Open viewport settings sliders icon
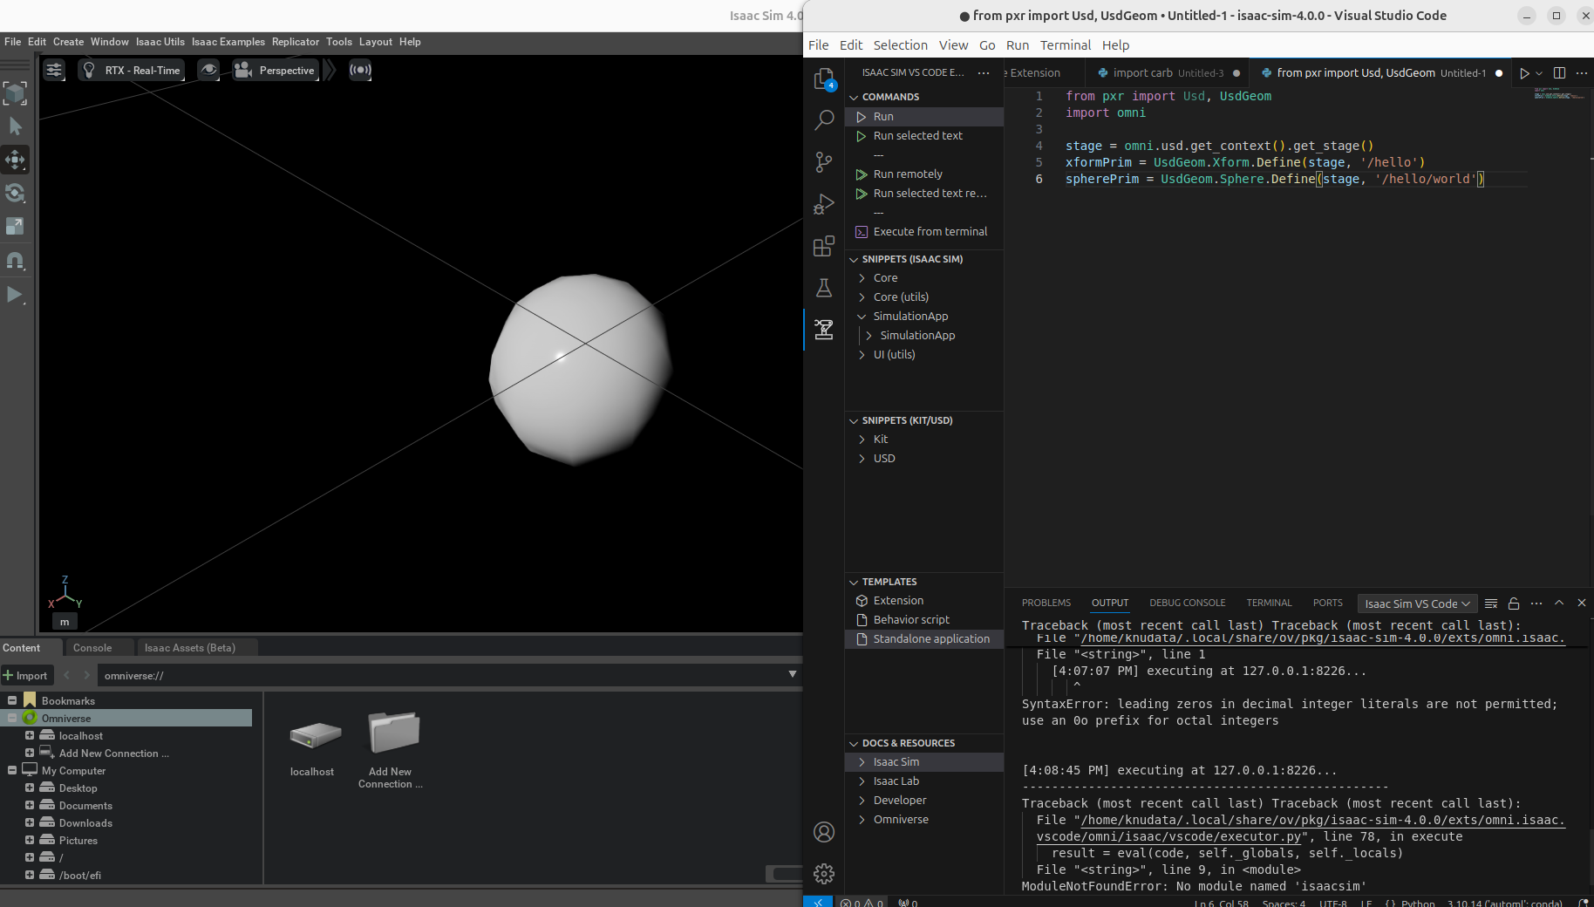This screenshot has width=1594, height=907. point(54,70)
